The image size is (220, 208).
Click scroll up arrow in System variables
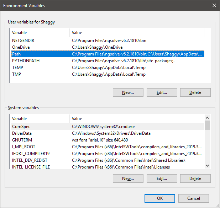(x=208, y=118)
